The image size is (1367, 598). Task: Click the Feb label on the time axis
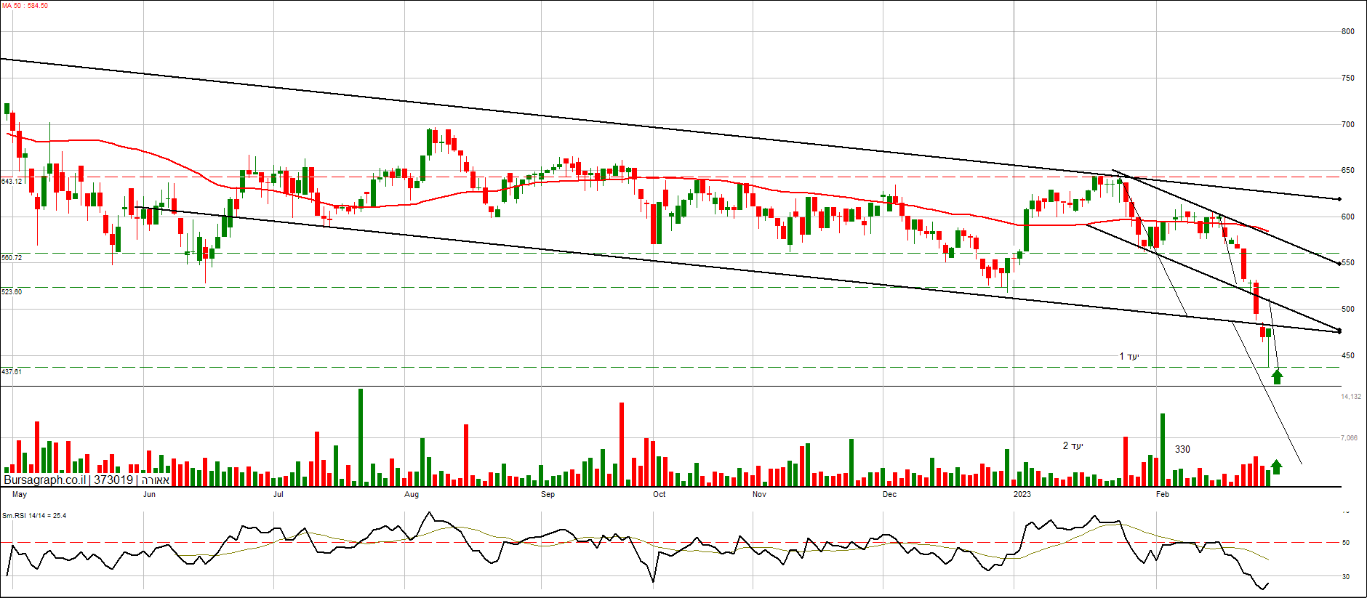coord(1162,495)
